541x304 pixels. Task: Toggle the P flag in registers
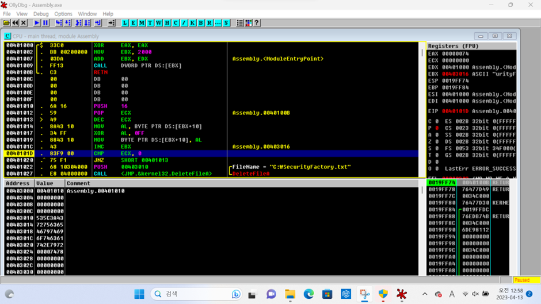click(437, 128)
